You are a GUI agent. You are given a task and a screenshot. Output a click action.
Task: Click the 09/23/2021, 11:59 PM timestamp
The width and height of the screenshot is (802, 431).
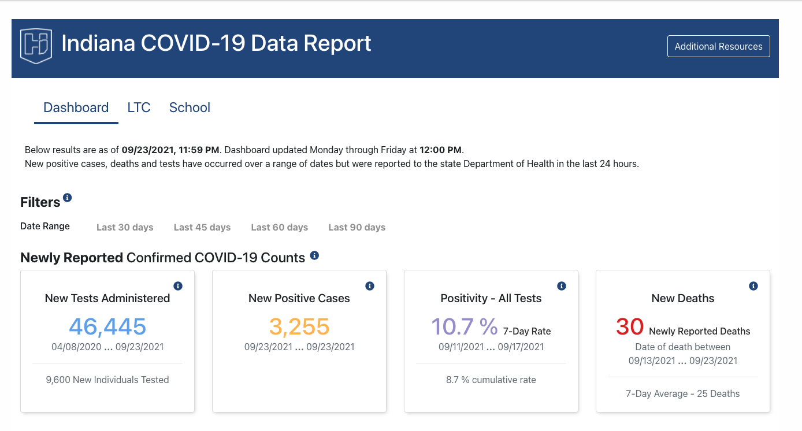click(170, 150)
